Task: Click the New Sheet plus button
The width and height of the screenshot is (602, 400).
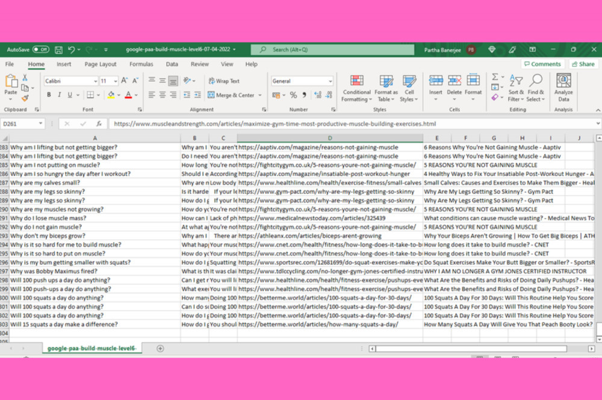Action: tap(160, 348)
